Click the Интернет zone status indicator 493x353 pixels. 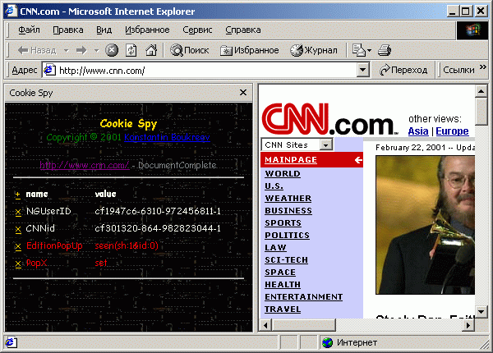click(350, 342)
